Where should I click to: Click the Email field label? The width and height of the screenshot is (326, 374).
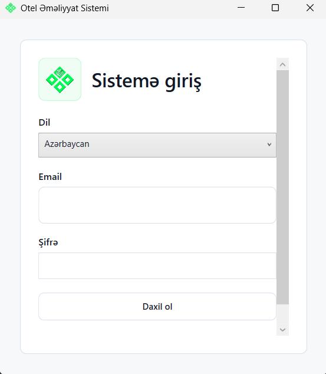[50, 177]
